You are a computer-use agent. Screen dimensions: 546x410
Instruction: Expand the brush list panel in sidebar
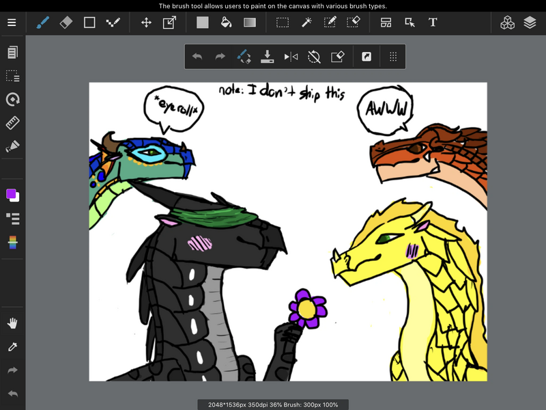(12, 219)
